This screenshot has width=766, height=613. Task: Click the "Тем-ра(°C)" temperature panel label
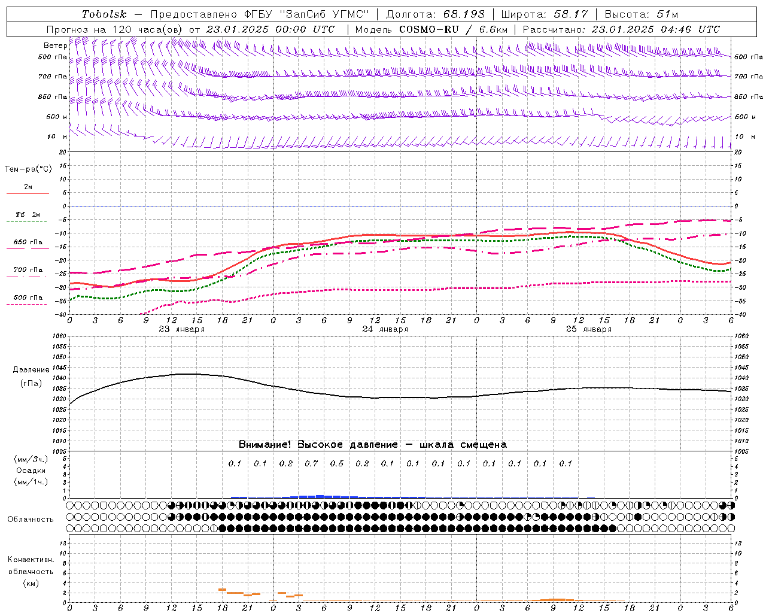(28, 169)
